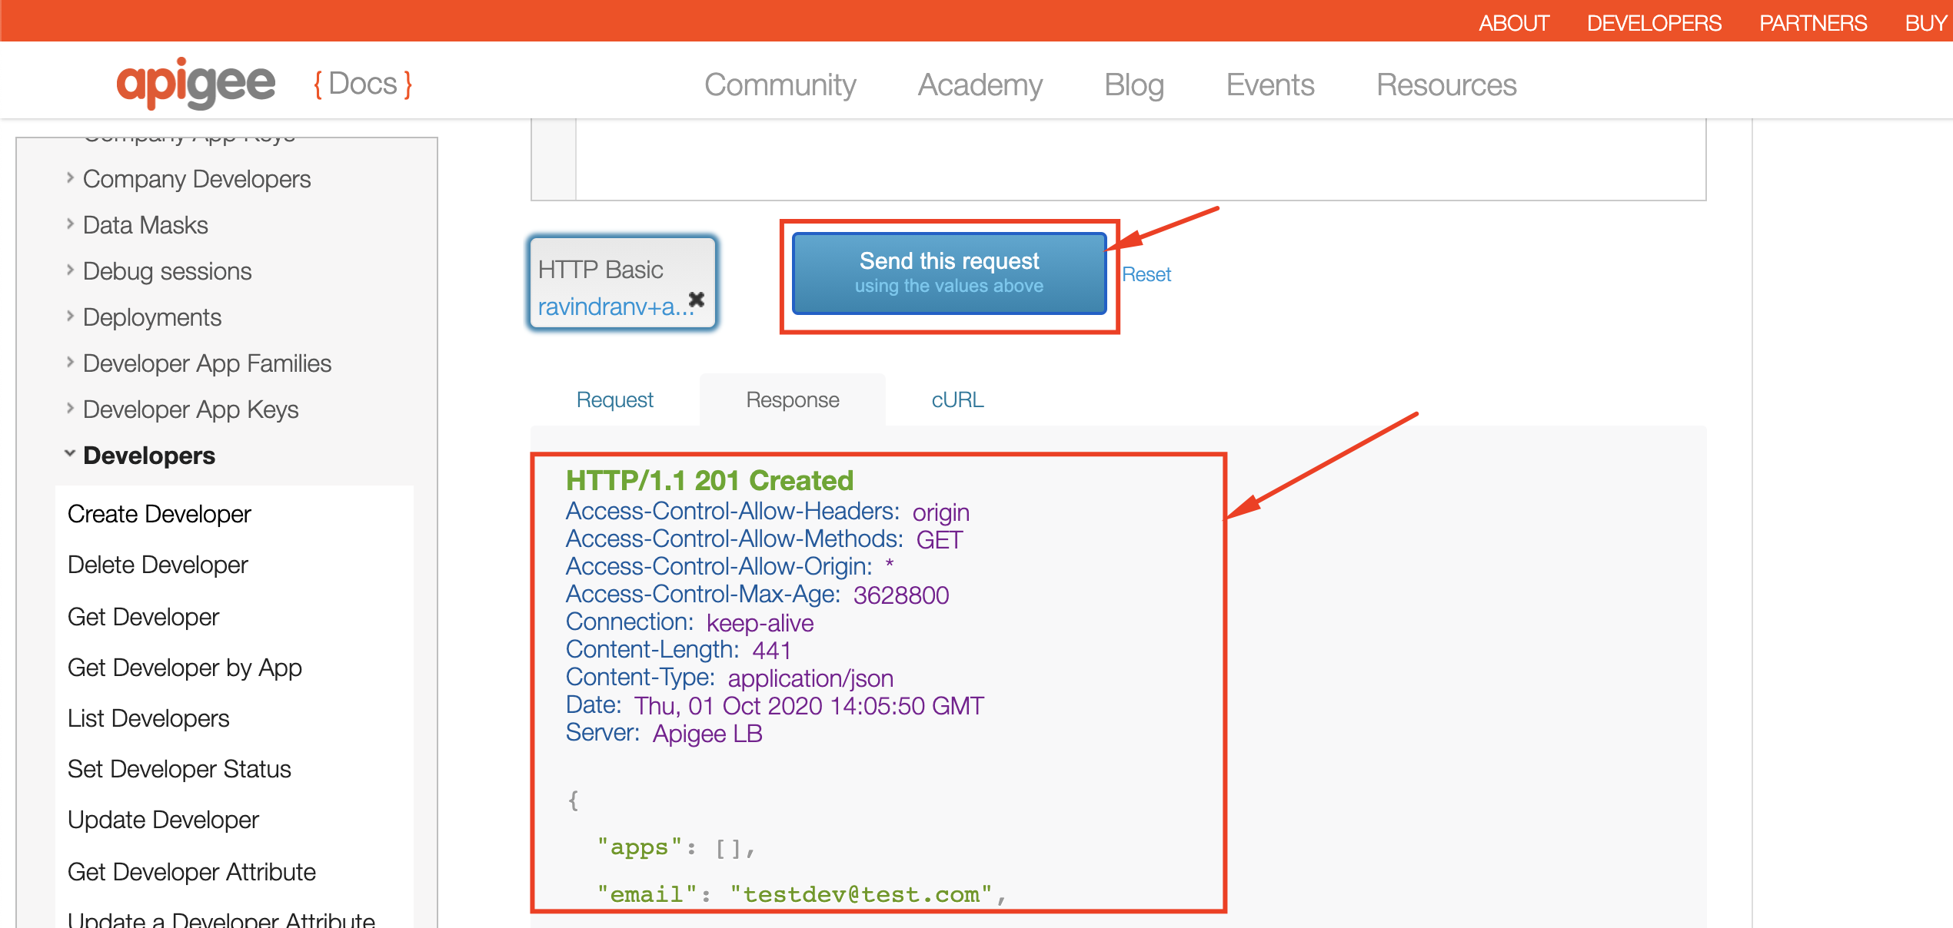
Task: Click the Server Apigee LB header
Action: (664, 734)
